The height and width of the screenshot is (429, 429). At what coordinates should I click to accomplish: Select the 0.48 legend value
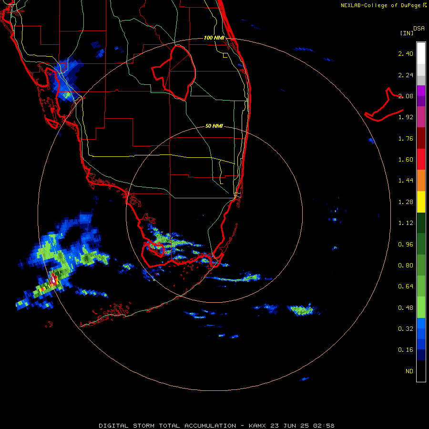406,308
